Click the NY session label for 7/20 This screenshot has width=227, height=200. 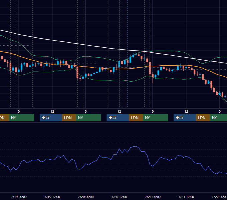(x=156, y=118)
